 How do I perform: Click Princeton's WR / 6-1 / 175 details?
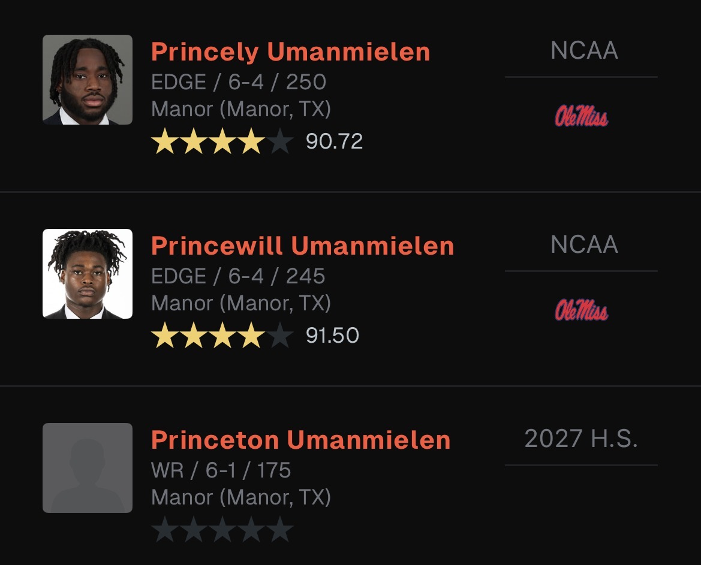coord(221,470)
